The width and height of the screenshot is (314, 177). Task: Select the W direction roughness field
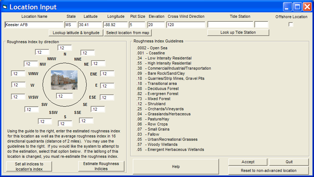tap(18, 85)
